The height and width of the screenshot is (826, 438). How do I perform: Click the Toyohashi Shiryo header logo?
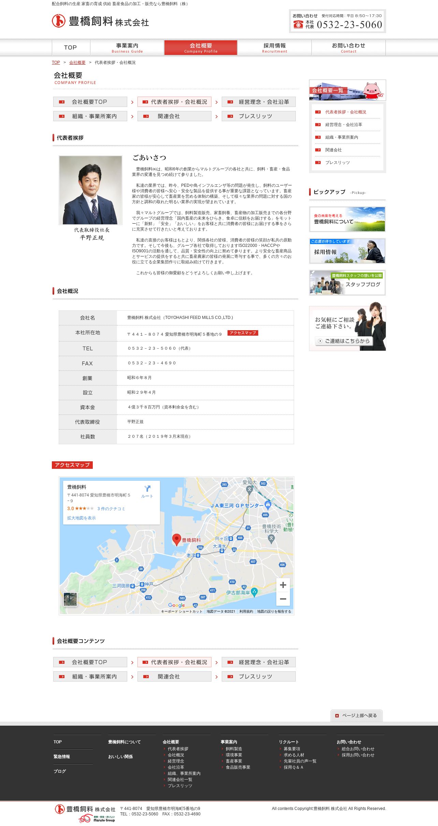point(100,21)
